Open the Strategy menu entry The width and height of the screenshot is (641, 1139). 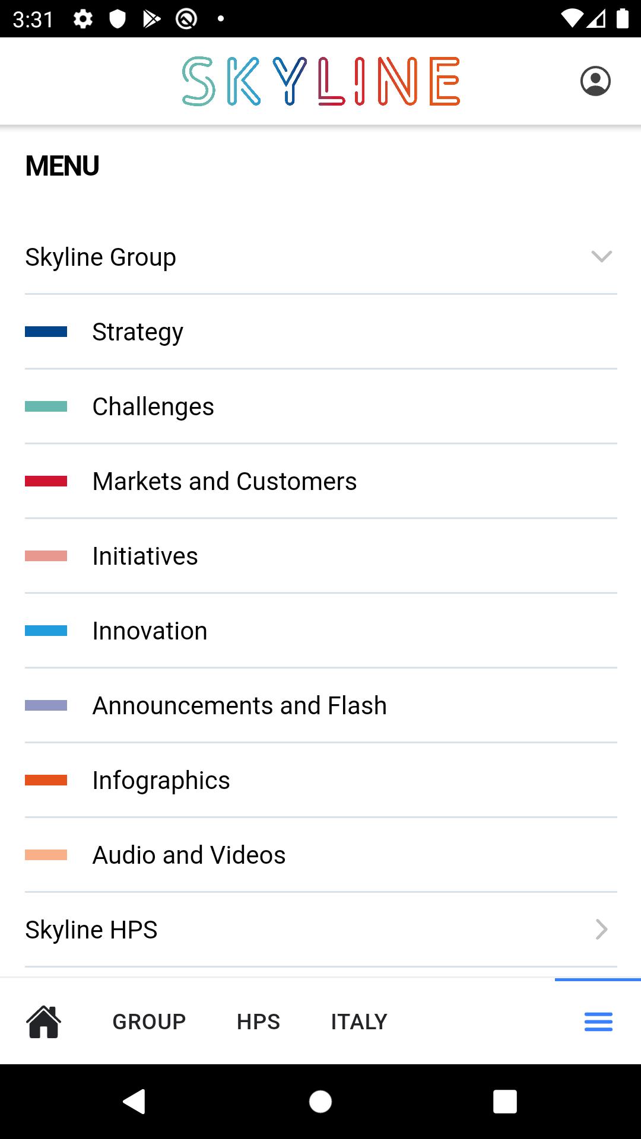[321, 332]
